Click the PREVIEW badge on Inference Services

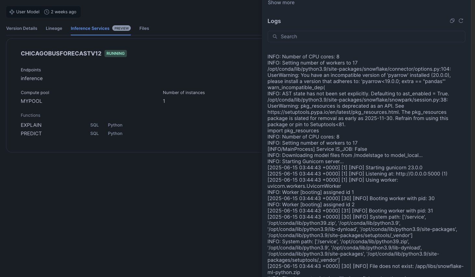coord(121,29)
